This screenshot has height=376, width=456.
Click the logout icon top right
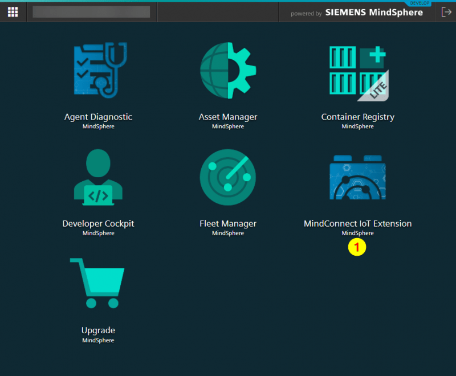(x=446, y=11)
